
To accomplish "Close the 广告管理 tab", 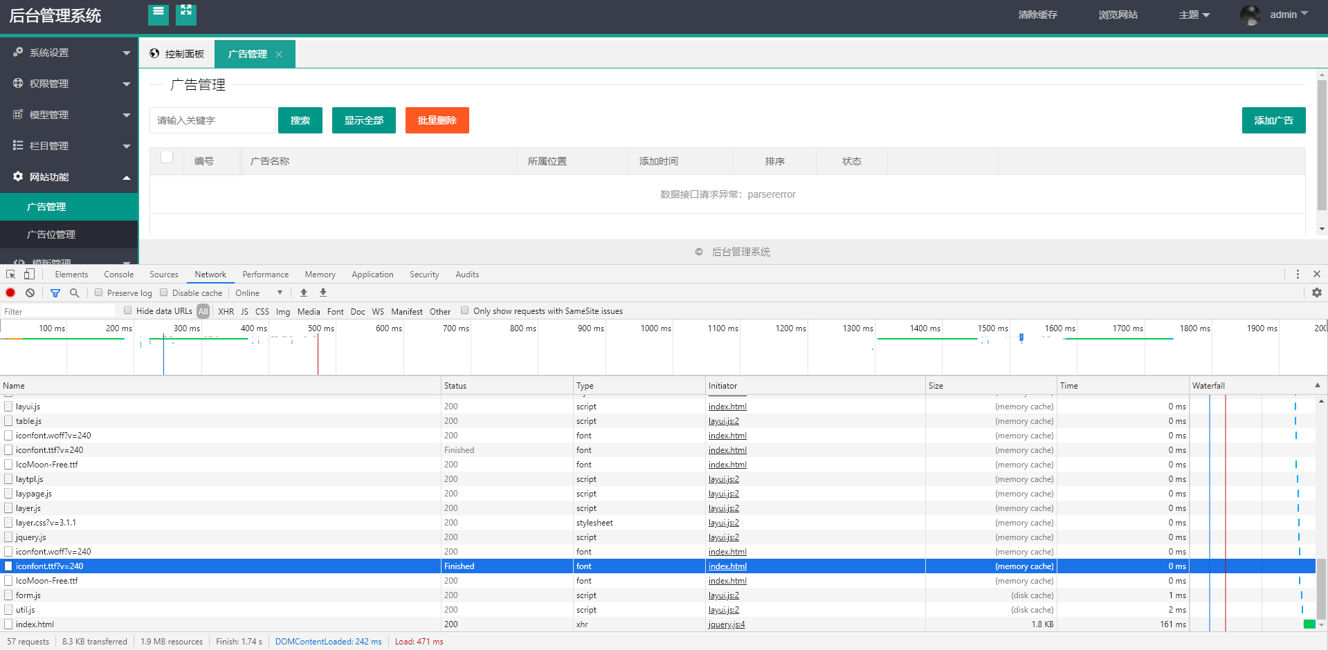I will 279,55.
